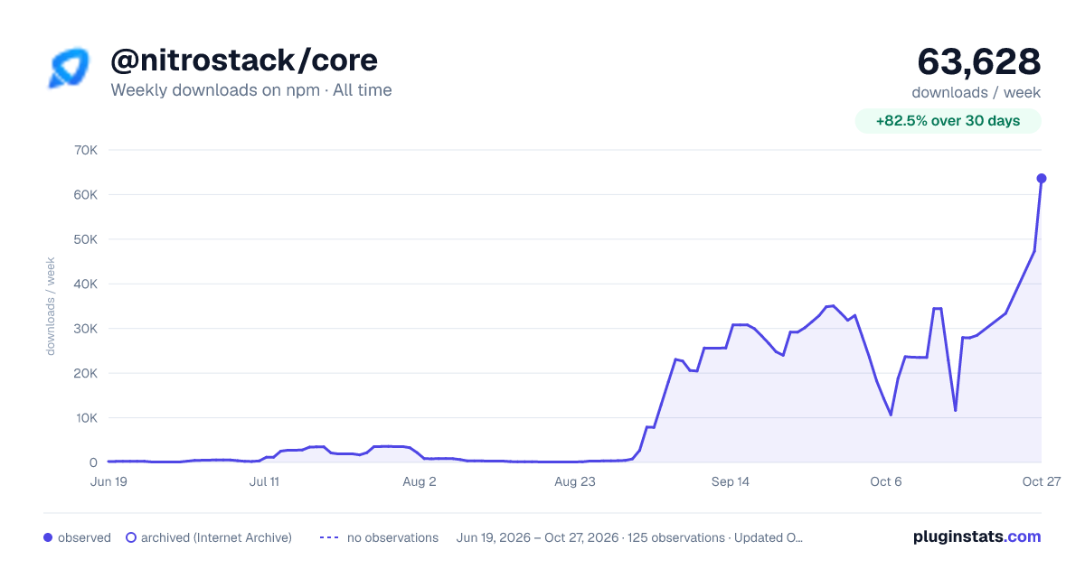Click the Sep 14 x-axis date

click(731, 482)
